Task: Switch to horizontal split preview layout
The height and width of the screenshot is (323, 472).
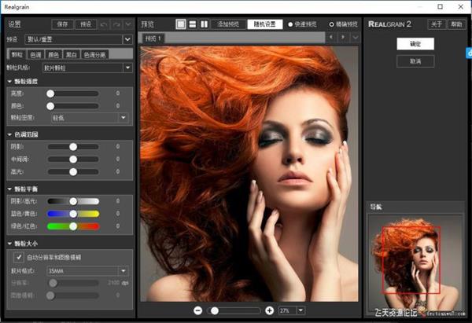Action: tap(192, 24)
